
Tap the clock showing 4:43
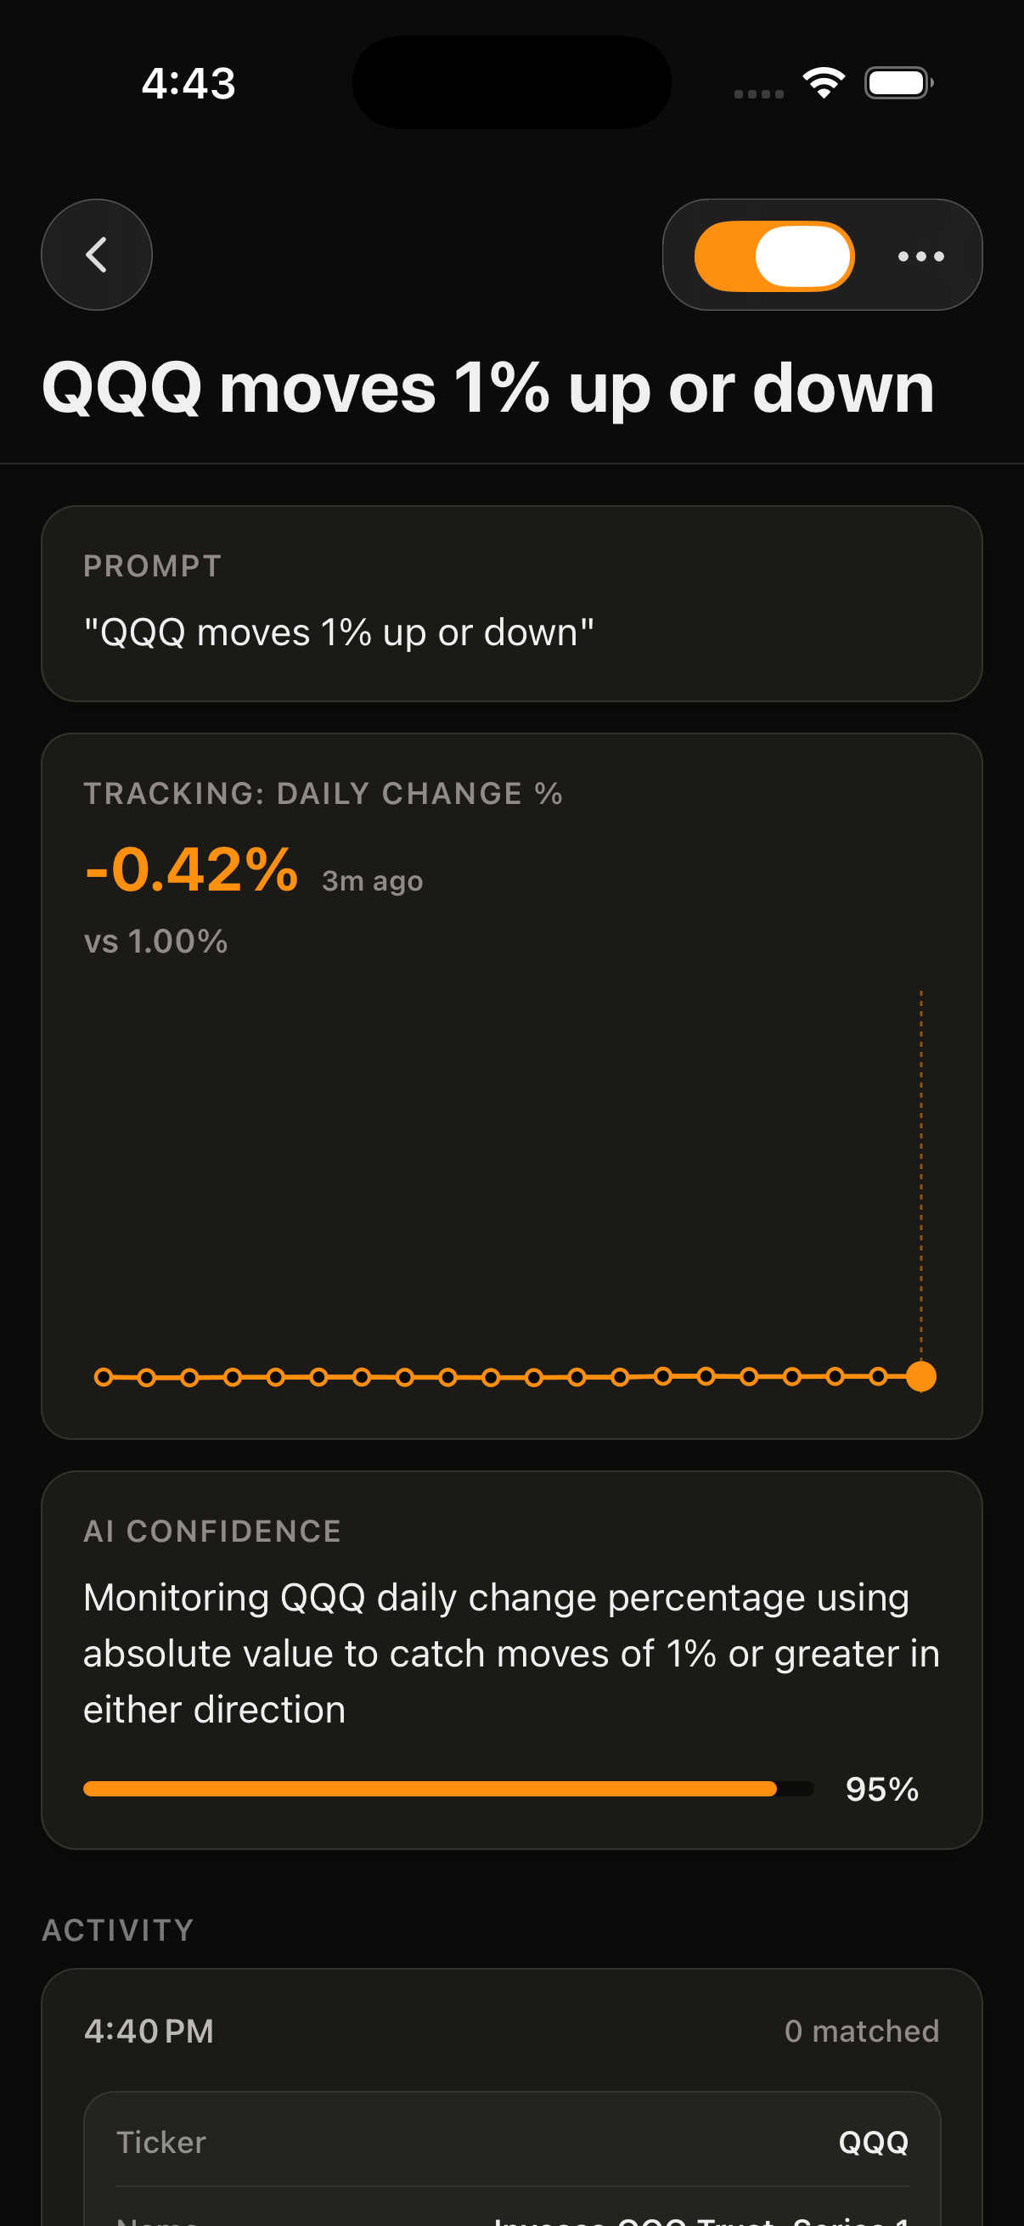(x=187, y=82)
